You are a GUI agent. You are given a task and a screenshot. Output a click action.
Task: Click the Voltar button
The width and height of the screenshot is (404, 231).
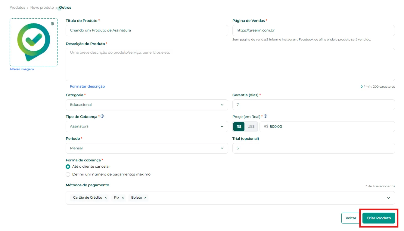[351, 218]
